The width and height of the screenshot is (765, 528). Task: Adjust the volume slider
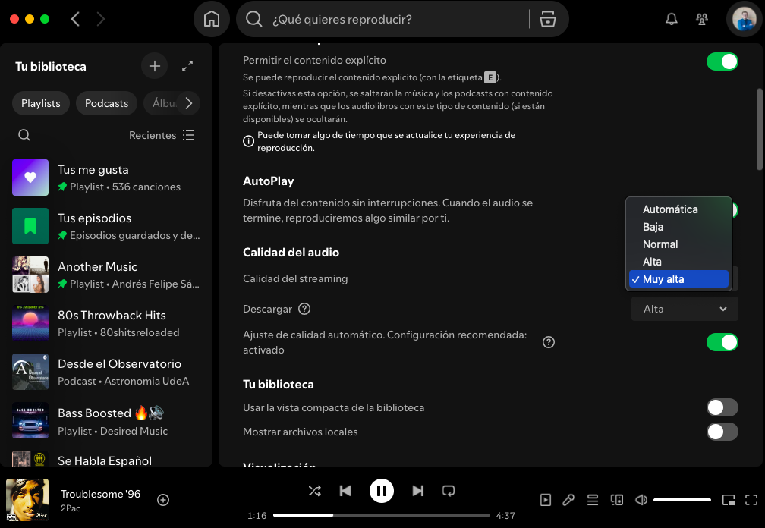(682, 500)
